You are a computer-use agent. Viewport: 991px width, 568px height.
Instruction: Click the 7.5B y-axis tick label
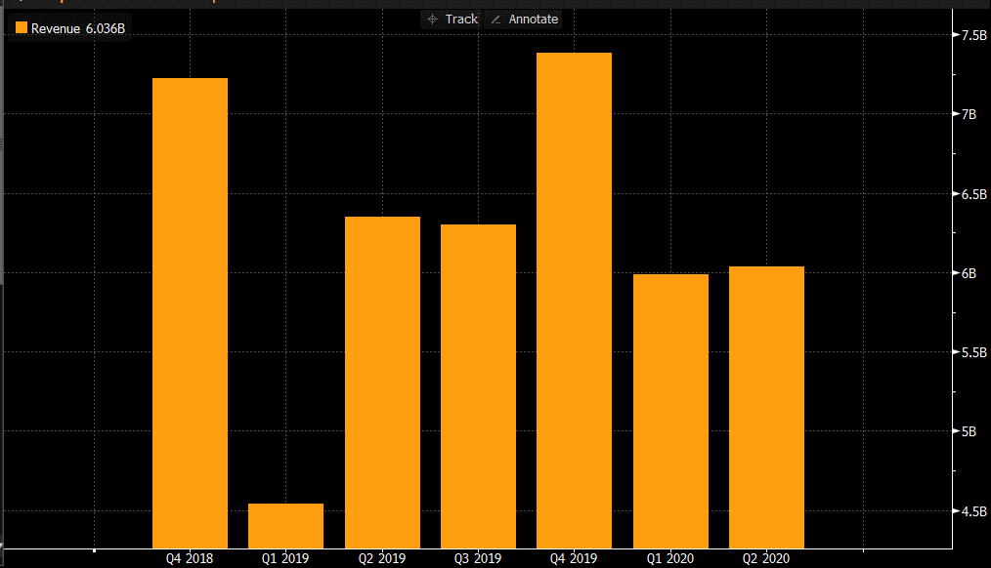pyautogui.click(x=973, y=35)
